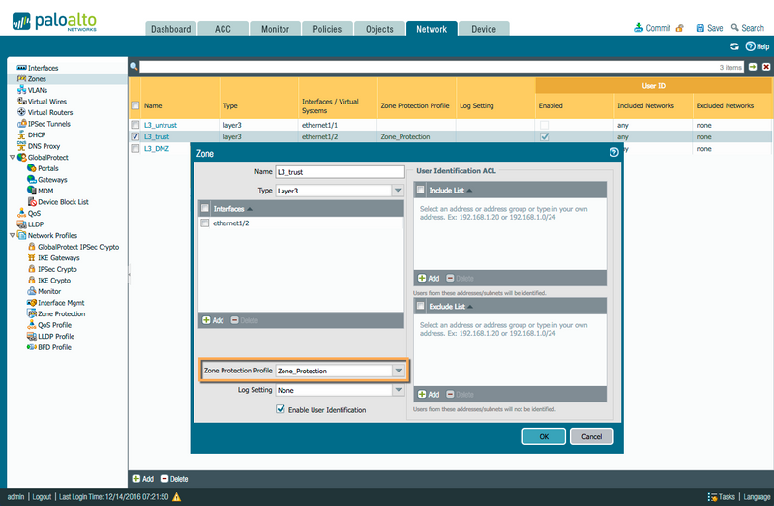Toggle Enable User Identification checkbox
Viewport: 774px width, 506px height.
281,409
